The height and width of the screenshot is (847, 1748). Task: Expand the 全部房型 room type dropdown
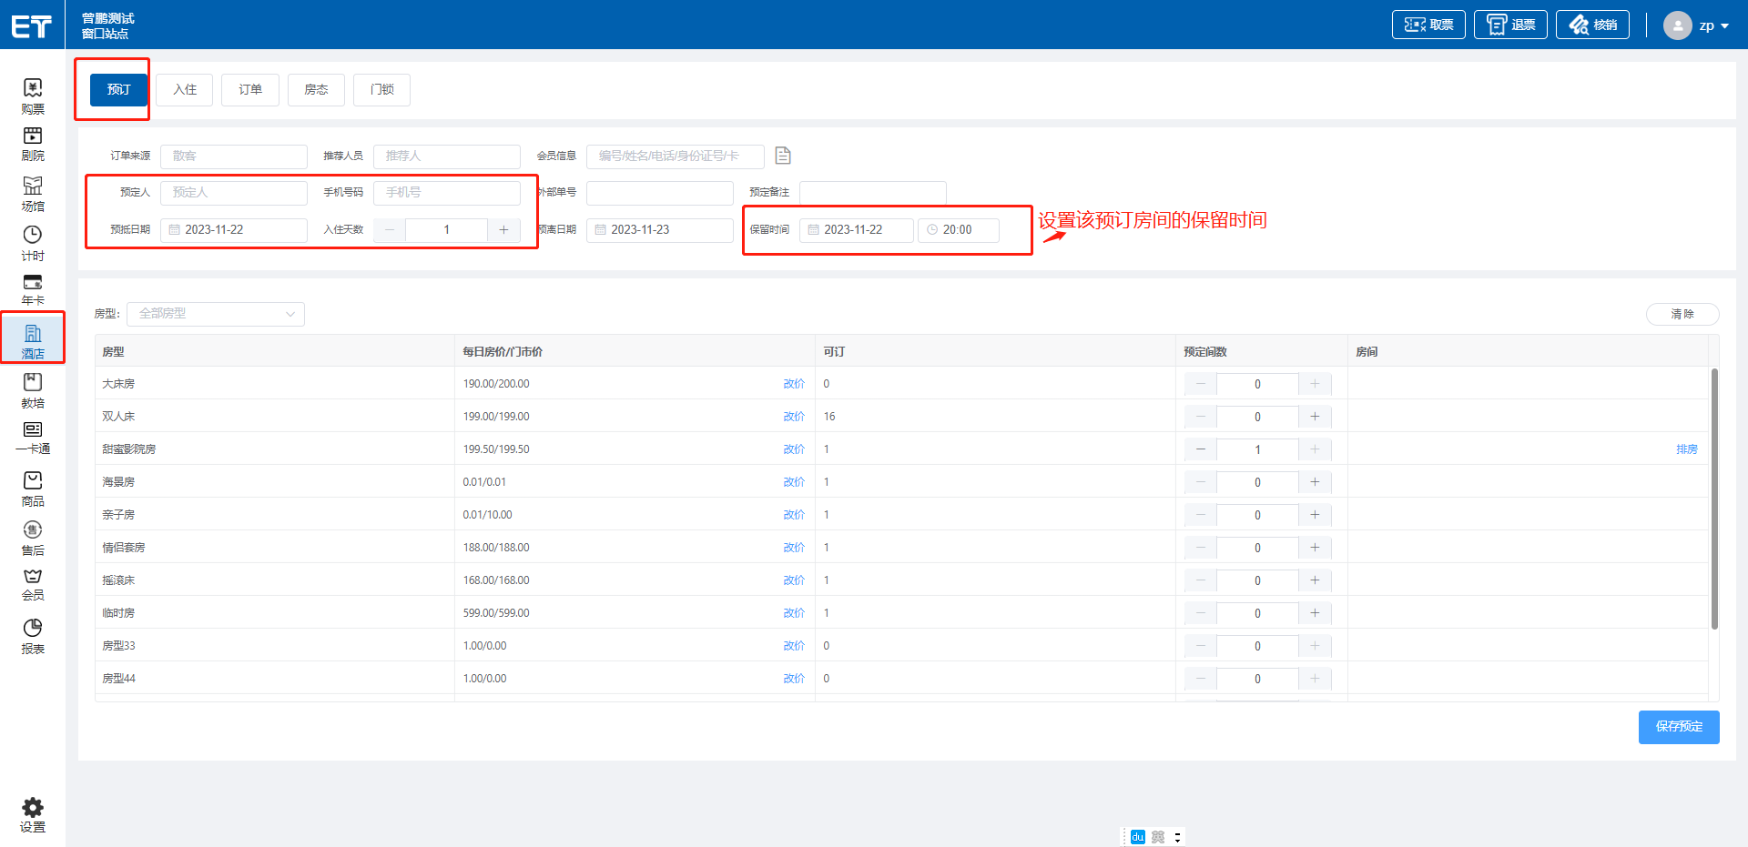pos(216,314)
